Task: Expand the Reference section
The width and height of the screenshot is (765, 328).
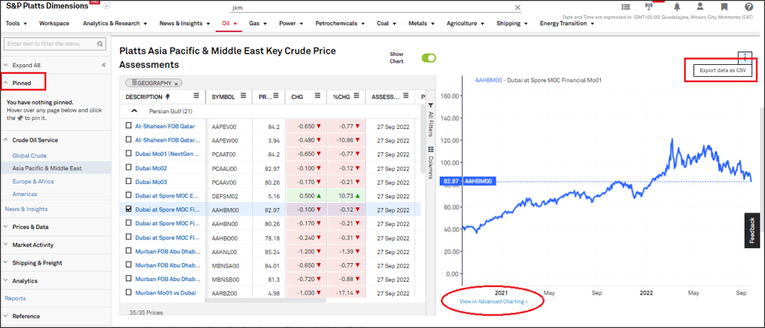Action: (x=5, y=316)
